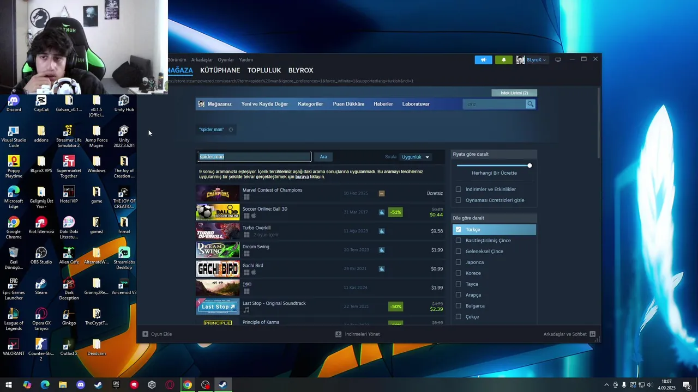698x392 pixels.
Task: Open Visual Studio Code desktop shortcut
Action: pyautogui.click(x=14, y=137)
